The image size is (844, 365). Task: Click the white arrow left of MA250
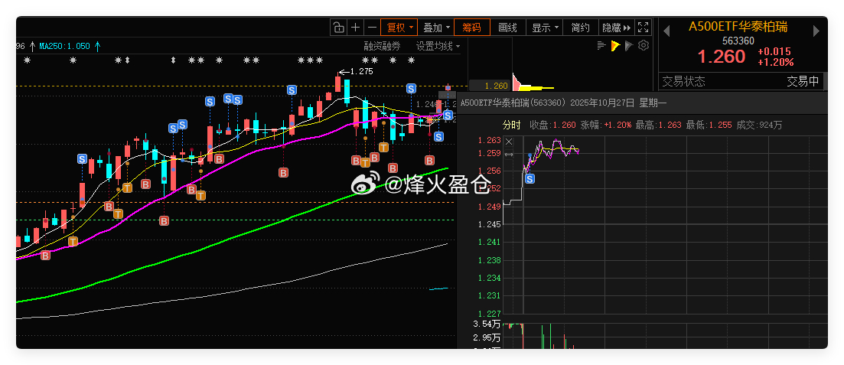[x=32, y=47]
